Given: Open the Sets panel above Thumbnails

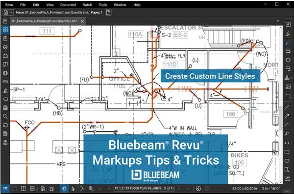Looking at the screenshot, I should 5,21.
